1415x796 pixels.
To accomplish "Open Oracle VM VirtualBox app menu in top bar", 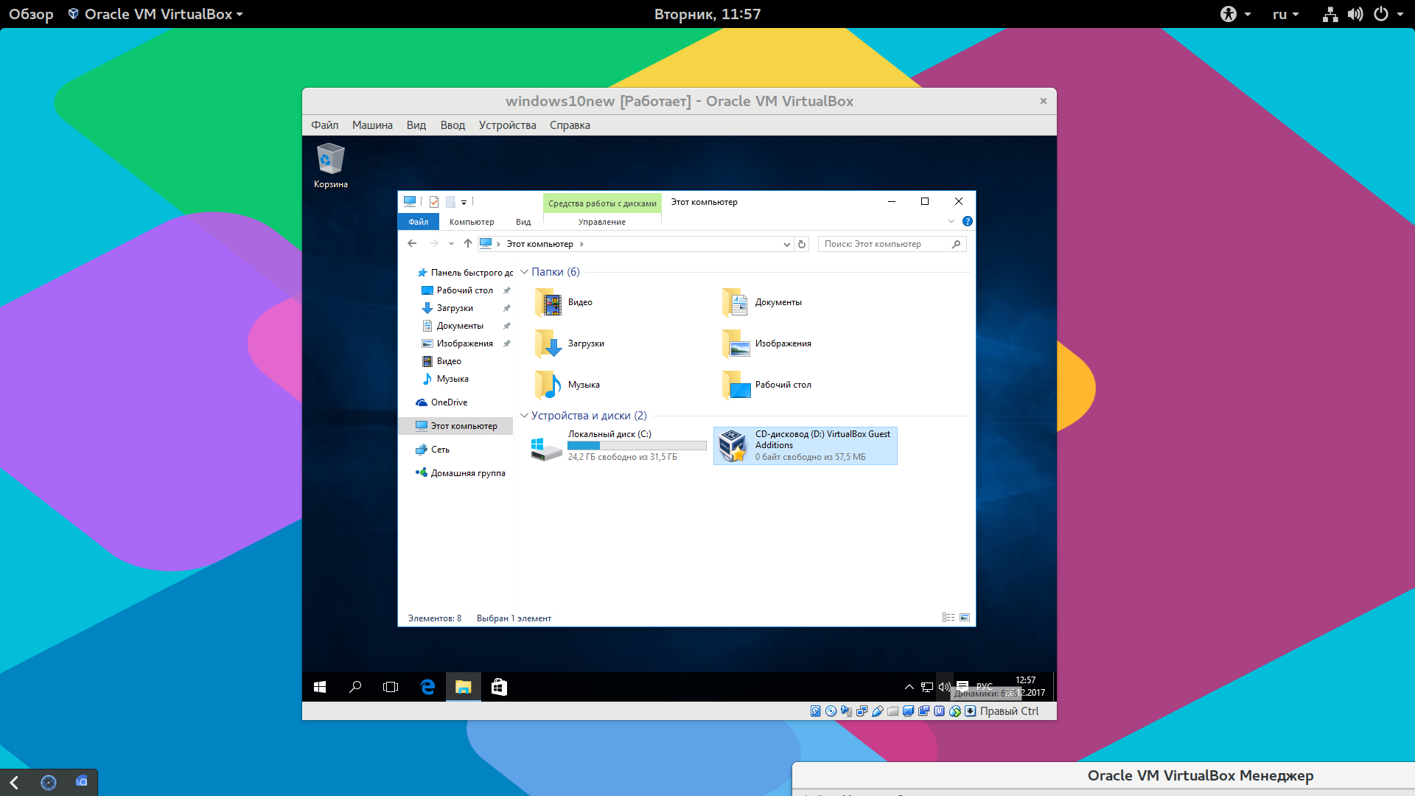I will [155, 14].
